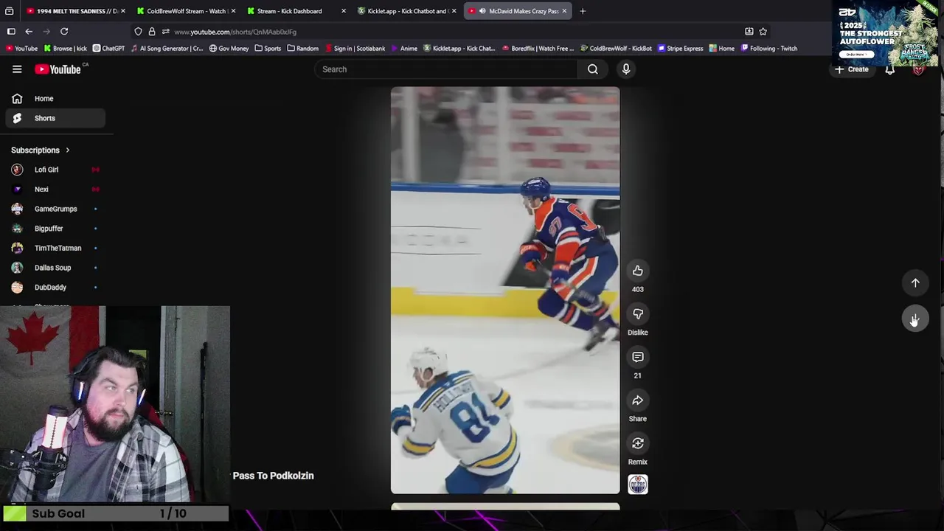Dislike the short with thumbs down

tap(638, 314)
